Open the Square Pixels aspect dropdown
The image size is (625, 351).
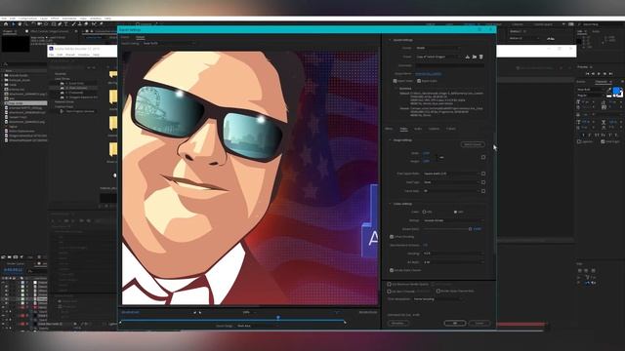click(451, 174)
